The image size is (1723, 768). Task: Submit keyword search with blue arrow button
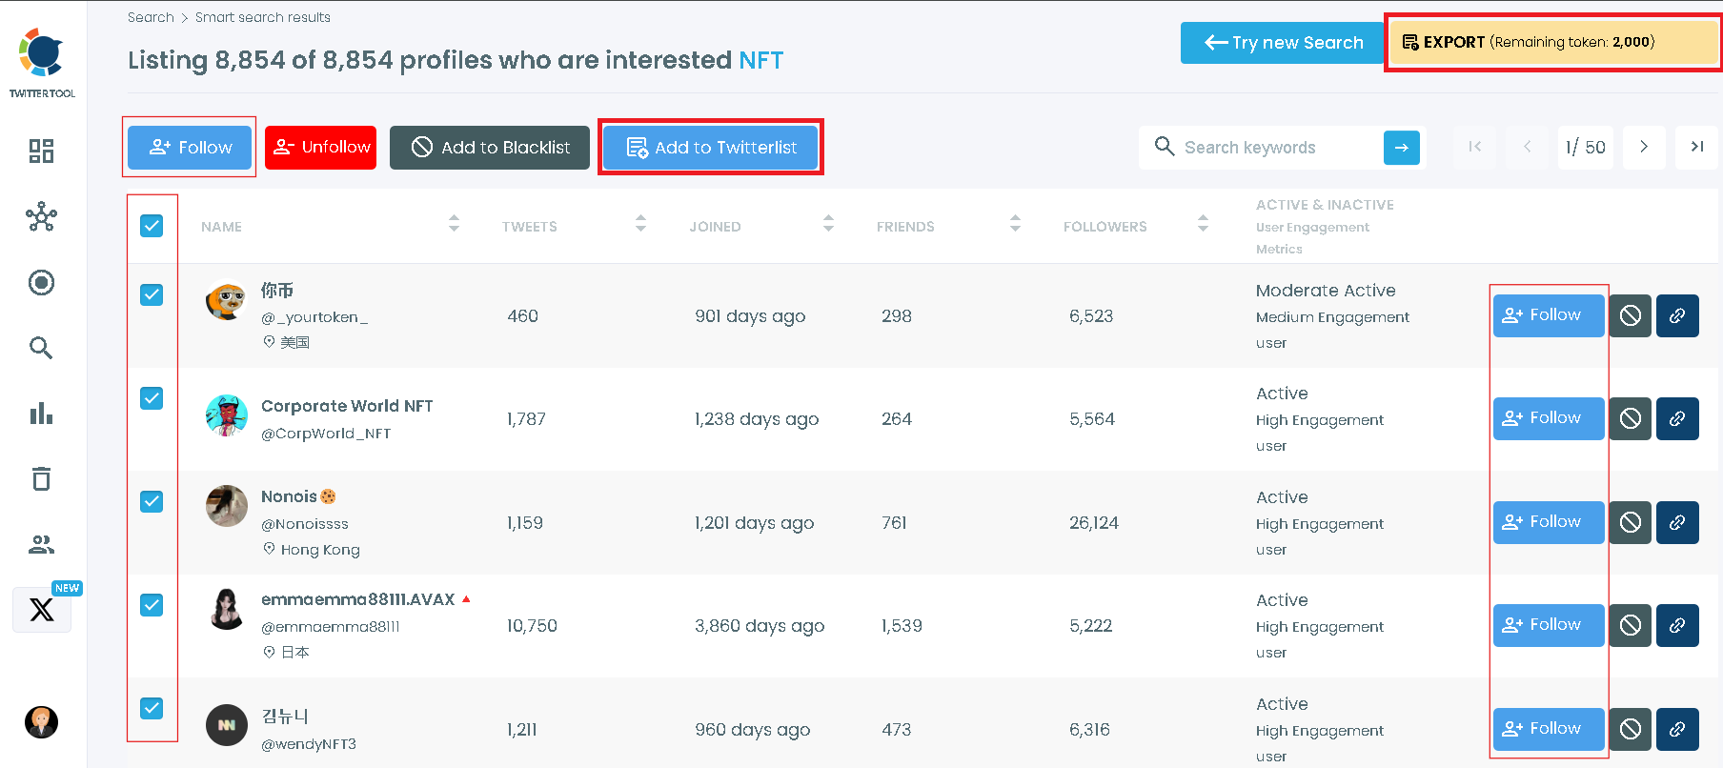pyautogui.click(x=1402, y=148)
